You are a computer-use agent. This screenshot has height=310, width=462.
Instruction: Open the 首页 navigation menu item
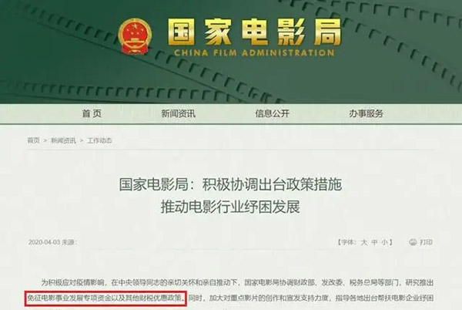[x=92, y=113]
